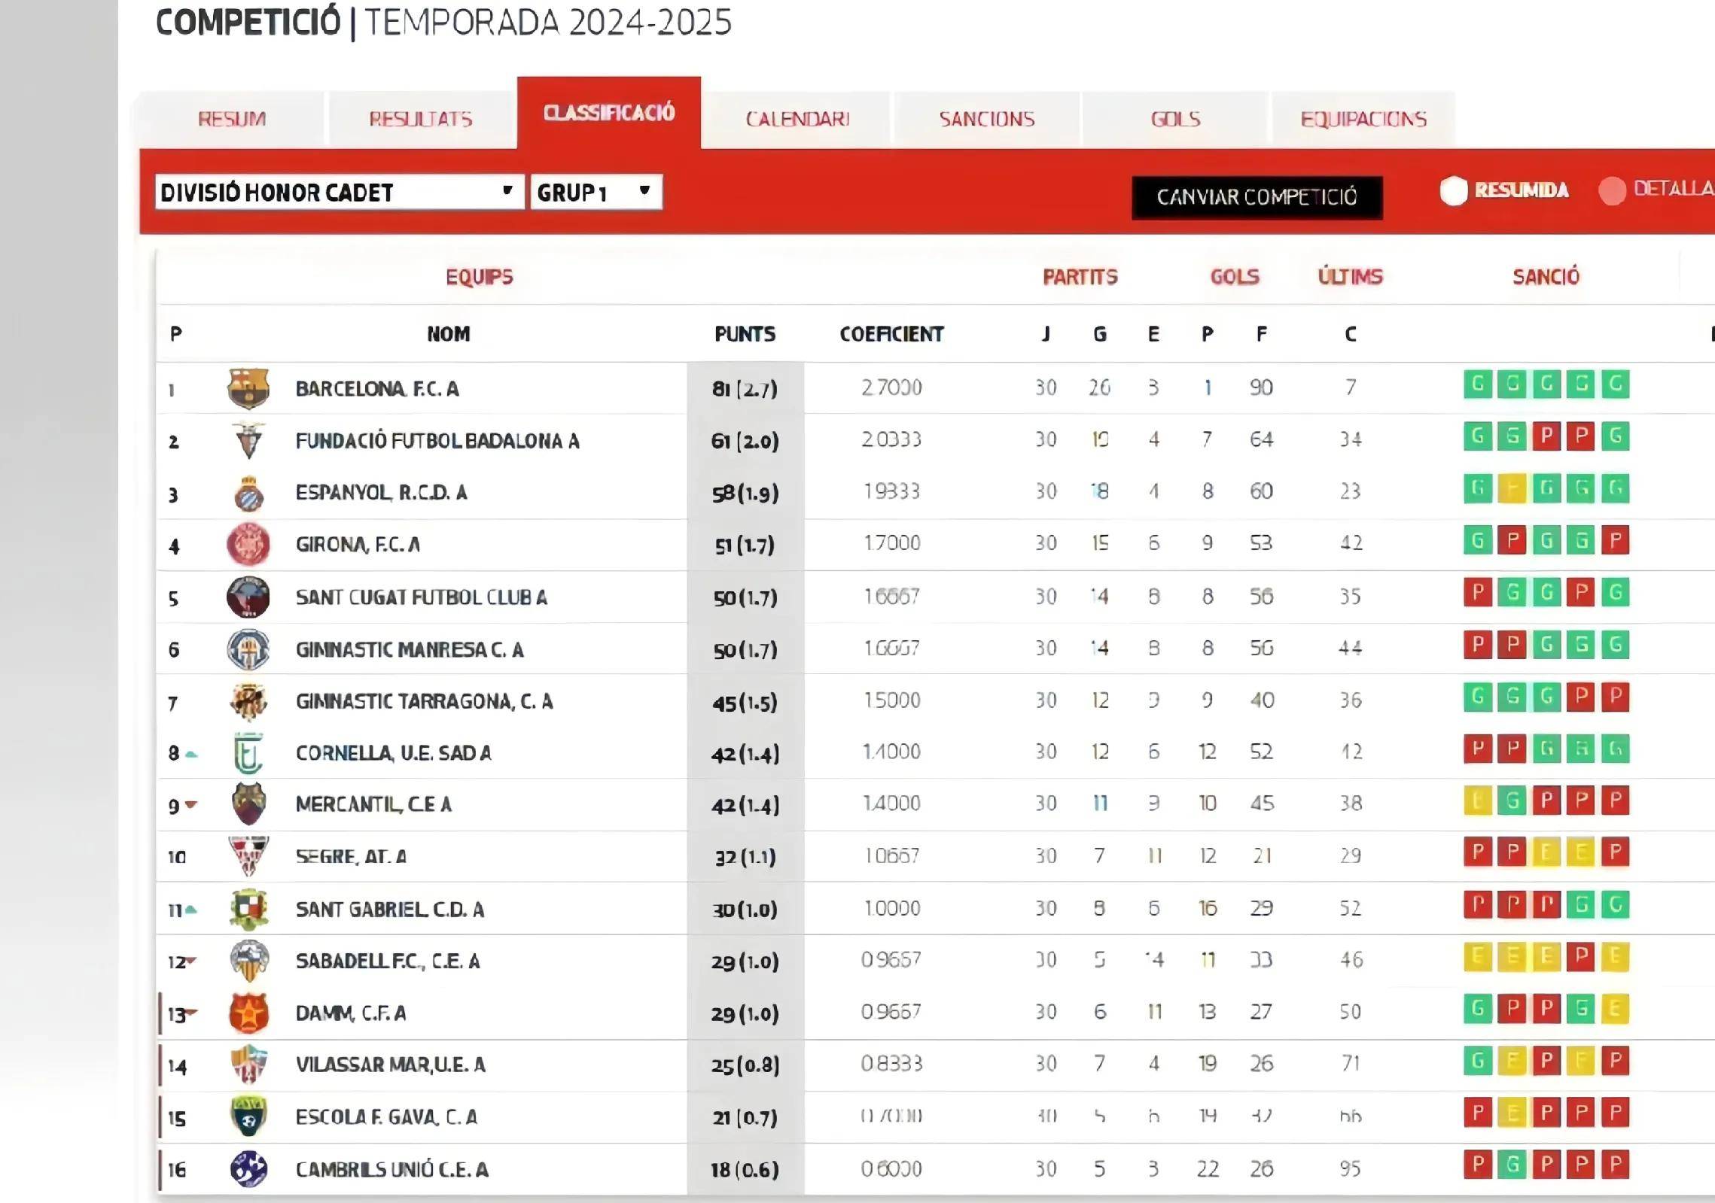The image size is (1715, 1203).
Task: Open the Fundació Futbol Badalona A link
Action: (x=437, y=441)
